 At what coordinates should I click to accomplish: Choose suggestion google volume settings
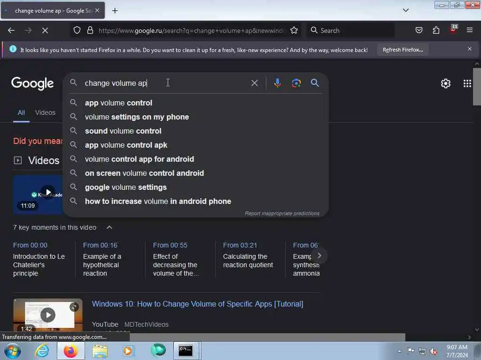196,187
